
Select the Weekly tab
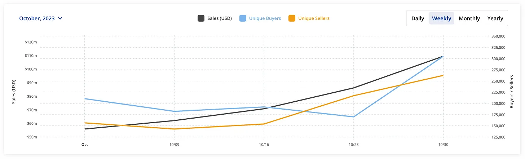click(441, 18)
